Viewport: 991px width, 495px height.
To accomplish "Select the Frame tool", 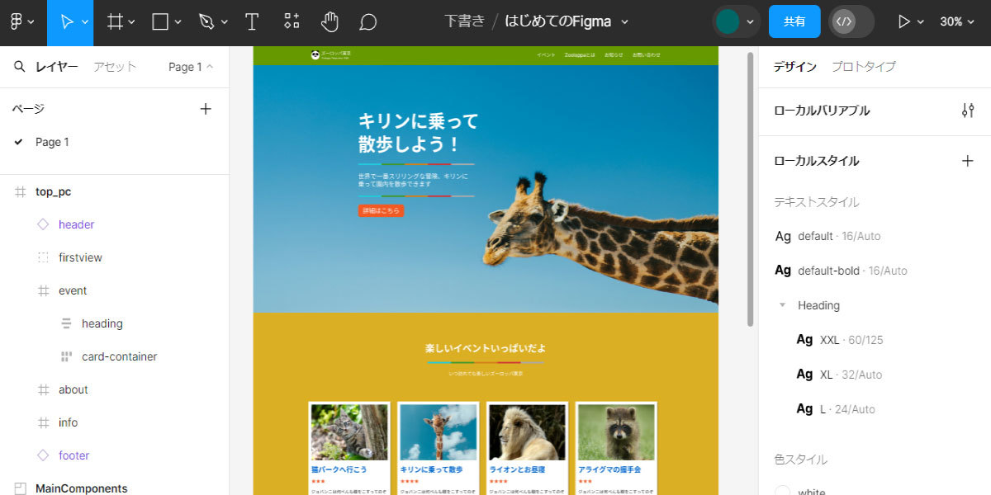I will 116,22.
